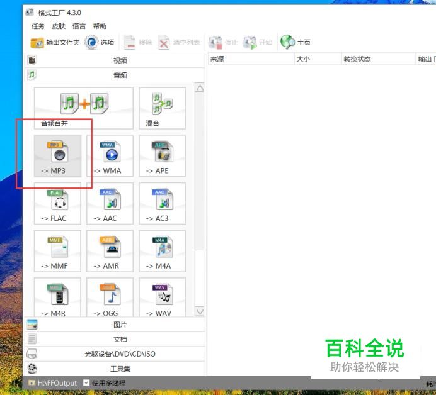This screenshot has height=395, width=436.
Task: Click the Remove toolbar icon
Action: (130, 43)
